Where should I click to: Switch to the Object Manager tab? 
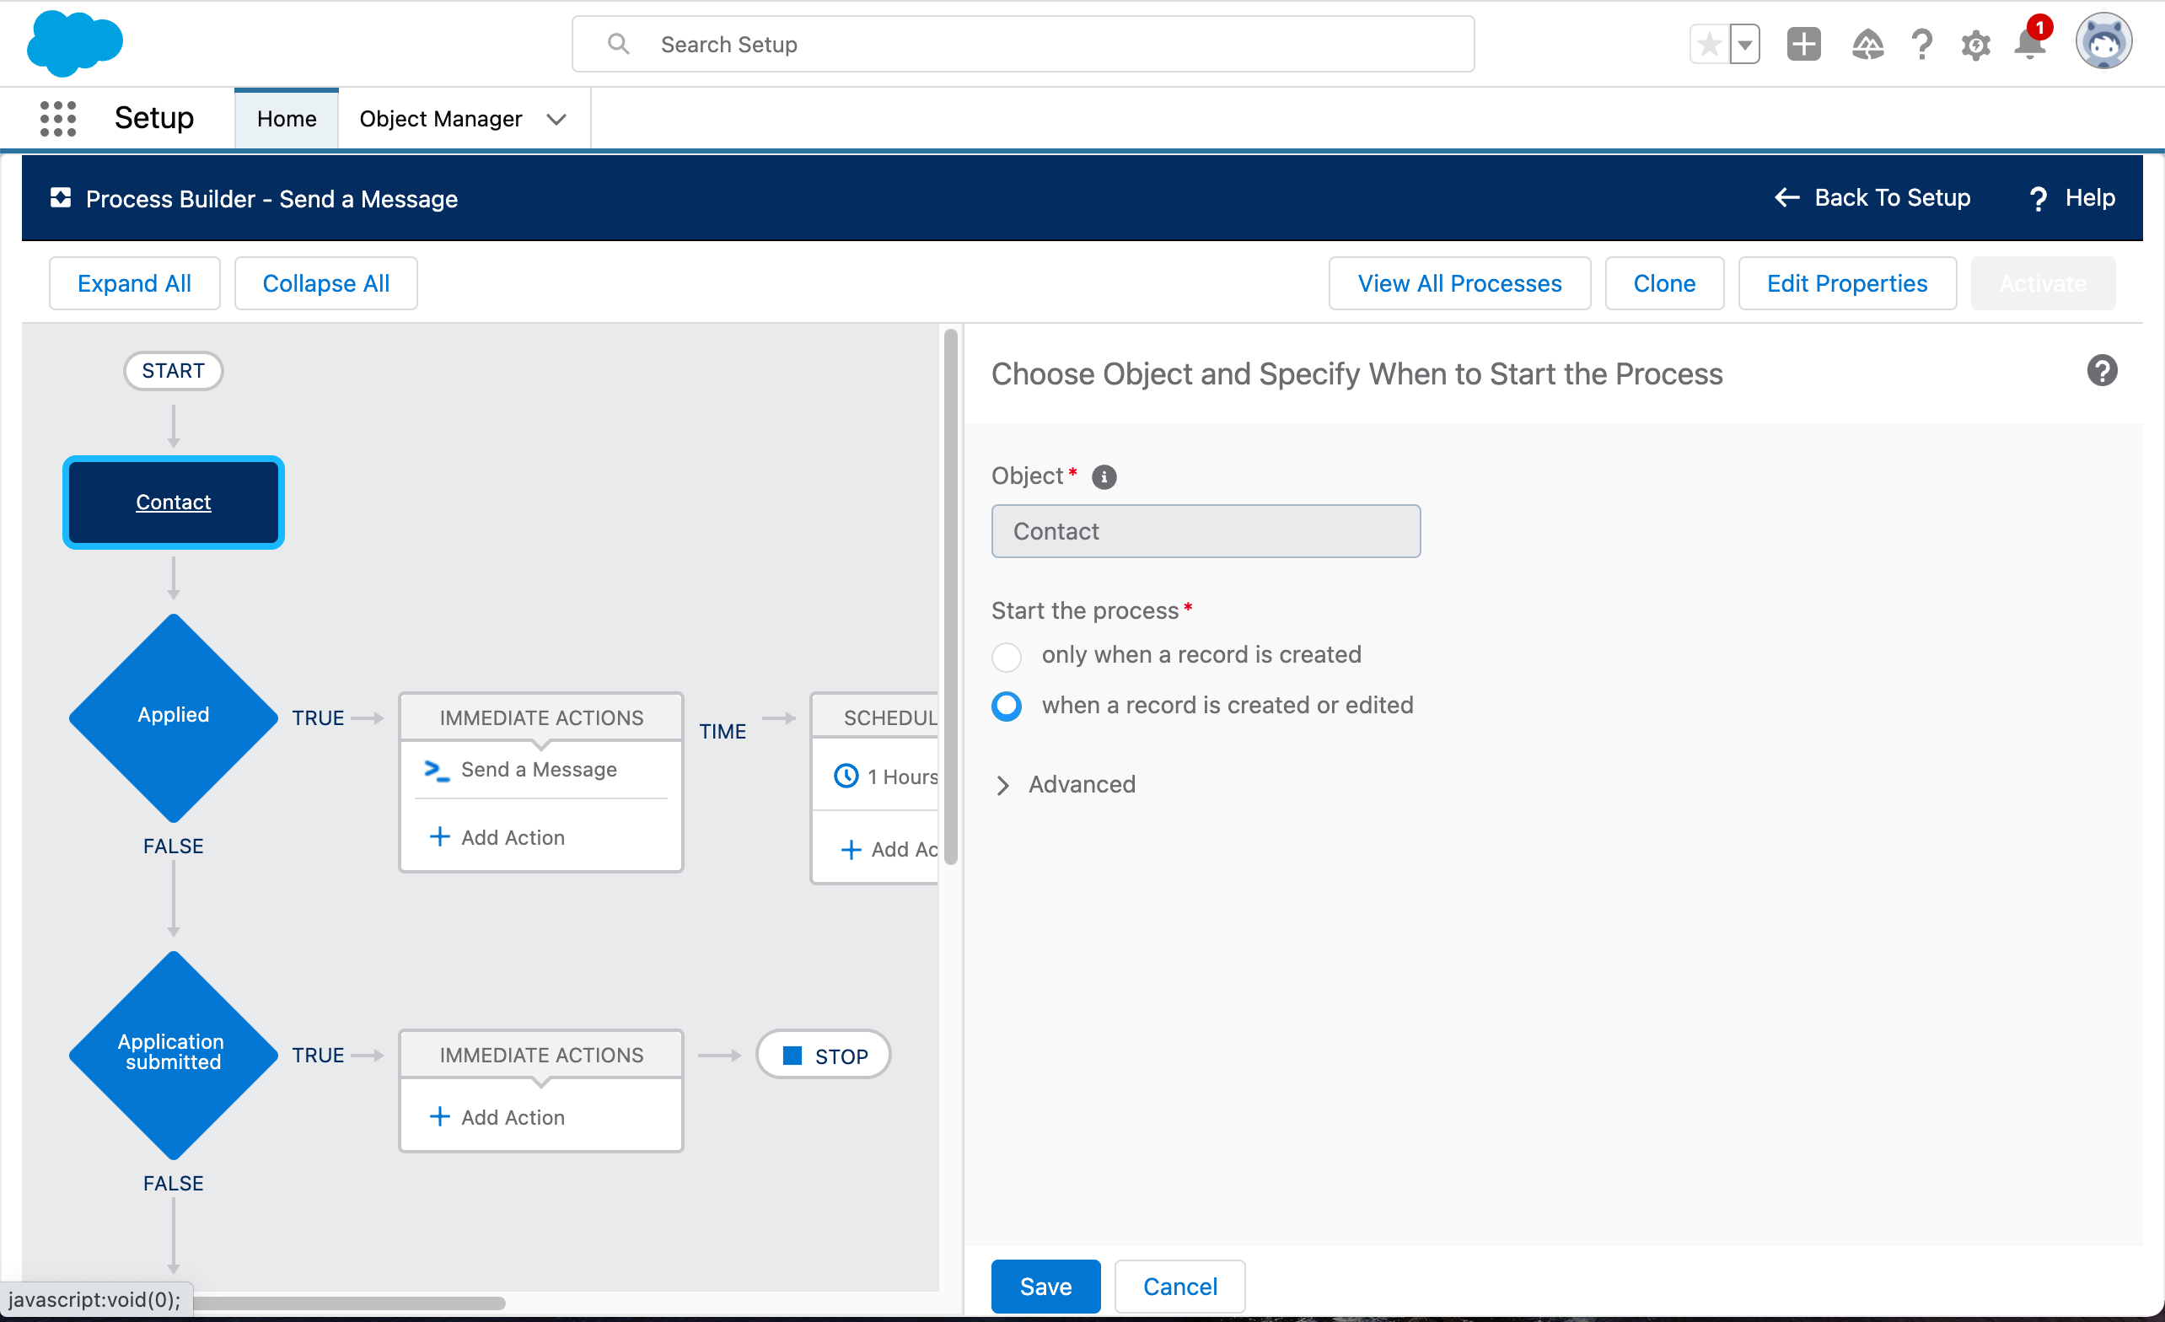click(440, 119)
